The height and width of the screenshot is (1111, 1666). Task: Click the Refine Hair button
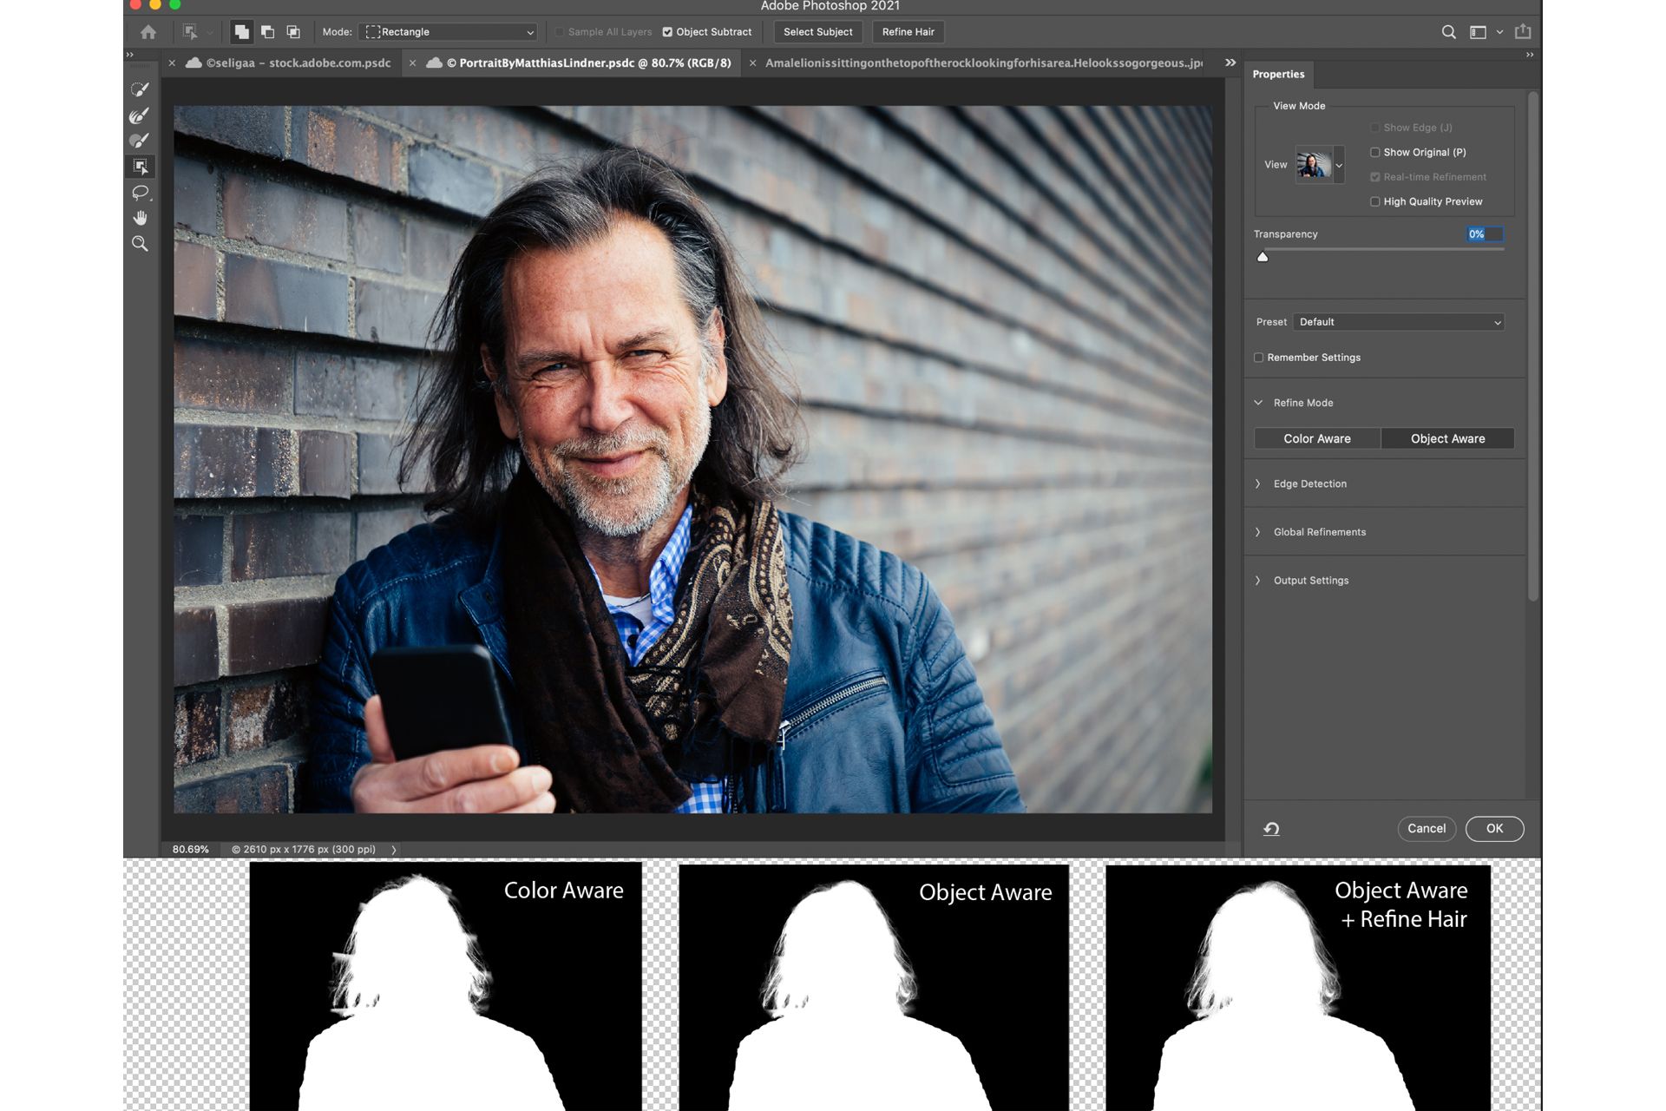pyautogui.click(x=908, y=32)
